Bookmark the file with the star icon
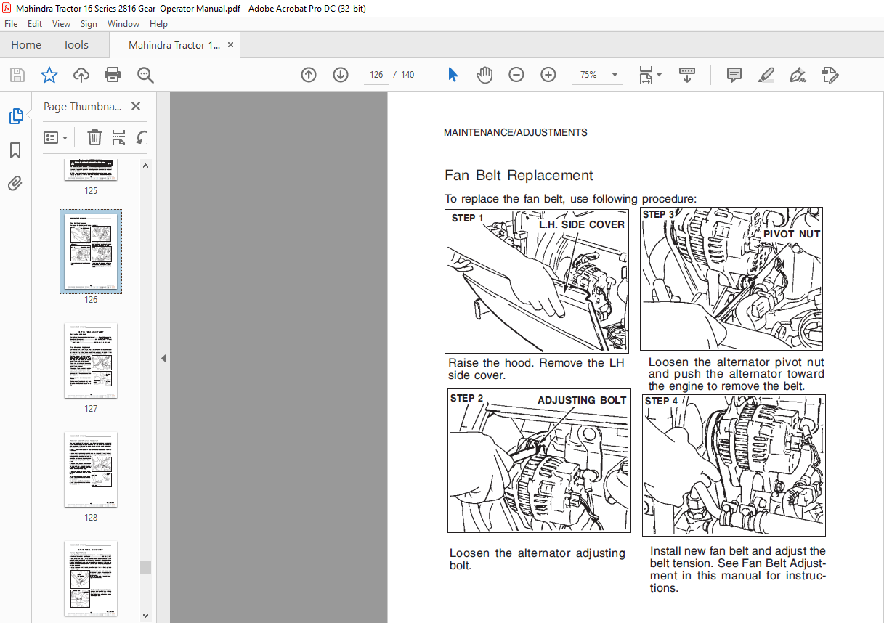The height and width of the screenshot is (623, 884). click(49, 75)
